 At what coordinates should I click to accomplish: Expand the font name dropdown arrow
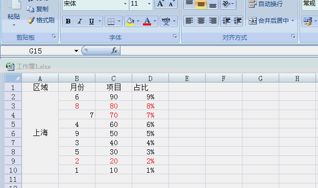coord(126,4)
